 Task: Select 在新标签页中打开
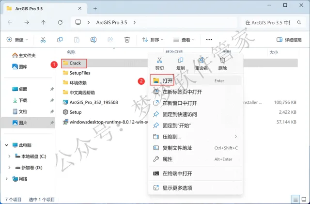pyautogui.click(x=196, y=92)
